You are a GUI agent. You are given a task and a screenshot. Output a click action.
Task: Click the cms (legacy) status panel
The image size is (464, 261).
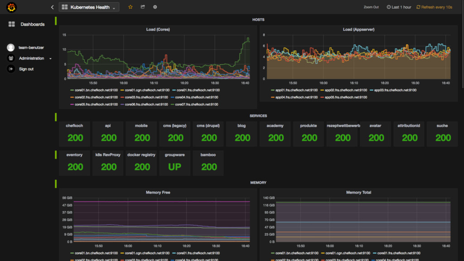pyautogui.click(x=174, y=134)
